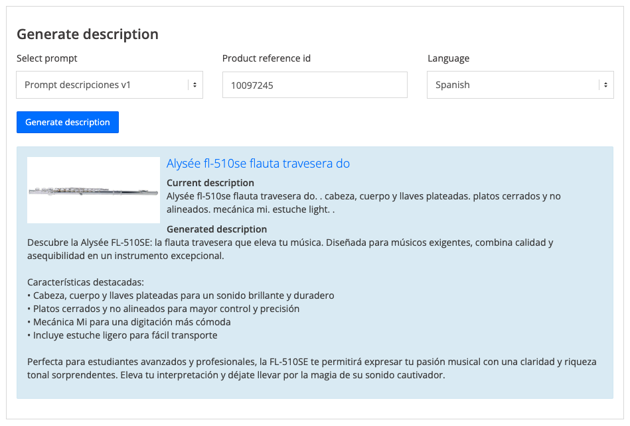Click the "Product reference id" label

[266, 58]
